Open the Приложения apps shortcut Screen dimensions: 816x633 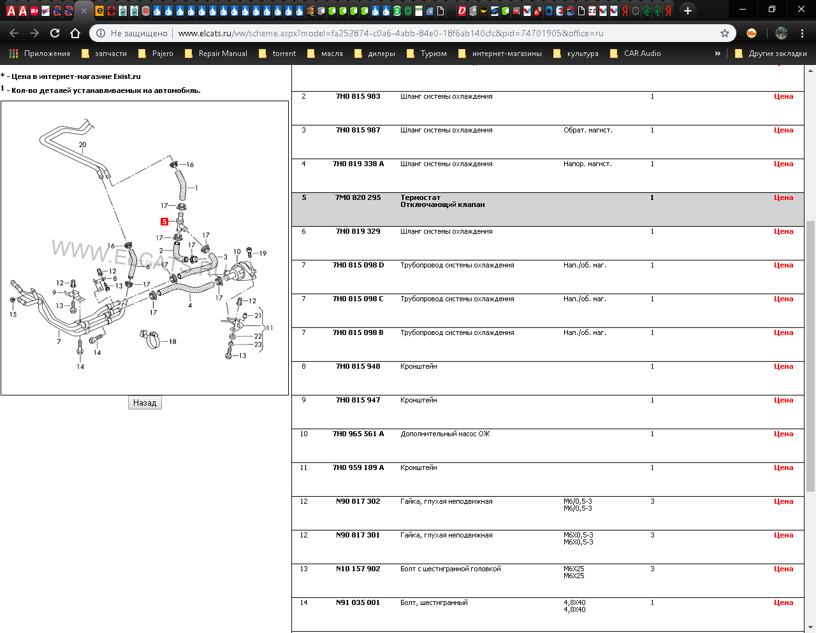click(40, 53)
